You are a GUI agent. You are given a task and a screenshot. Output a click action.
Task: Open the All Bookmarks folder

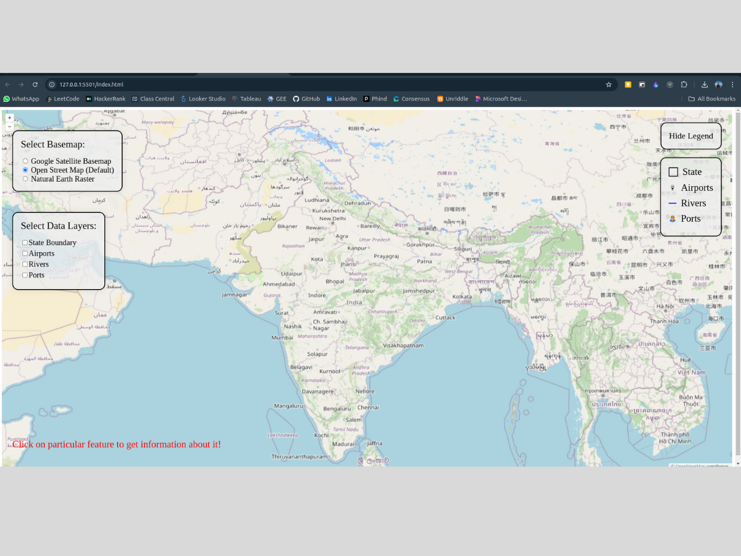[x=712, y=99]
